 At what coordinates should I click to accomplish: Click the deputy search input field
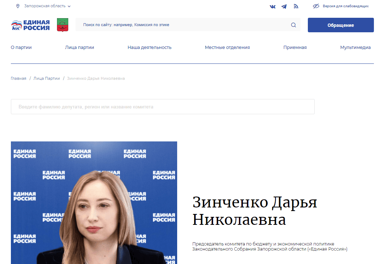coord(163,106)
